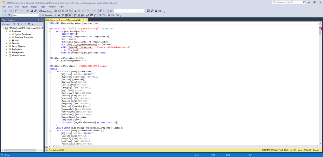This screenshot has width=323, height=157.
Task: Click the Execute button
Action: pyautogui.click(x=47, y=15)
